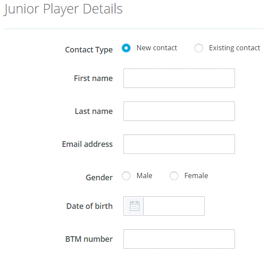The width and height of the screenshot is (264, 257).
Task: Open the date of birth calendar picker
Action: [x=134, y=206]
